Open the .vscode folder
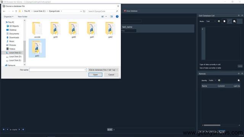The width and height of the screenshot is (244, 137). click(37, 30)
